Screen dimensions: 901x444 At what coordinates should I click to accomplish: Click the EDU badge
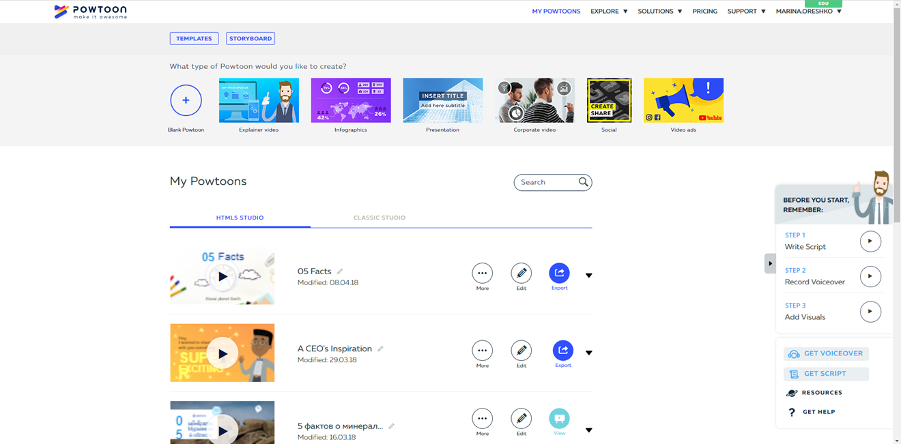(823, 3)
